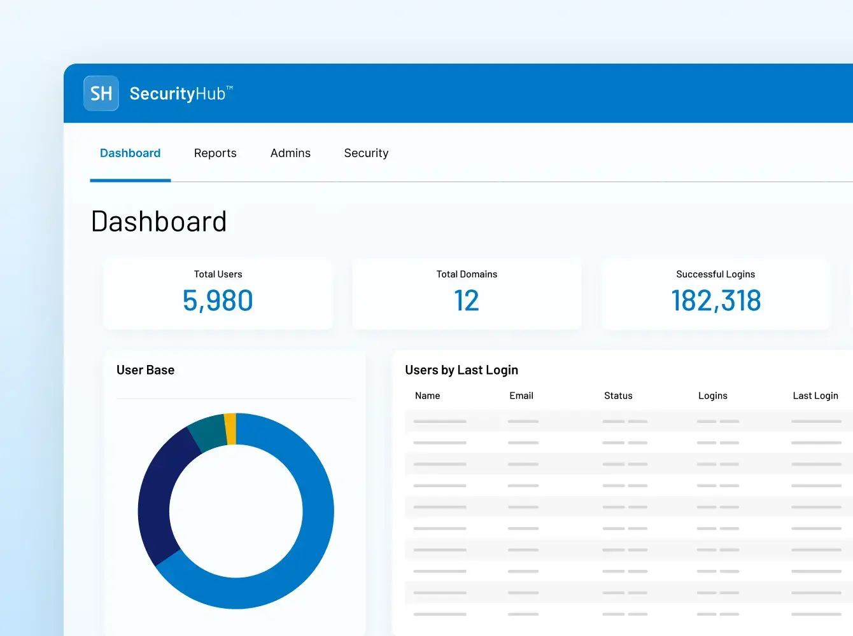853x636 pixels.
Task: Click the Status column header
Action: pos(618,395)
